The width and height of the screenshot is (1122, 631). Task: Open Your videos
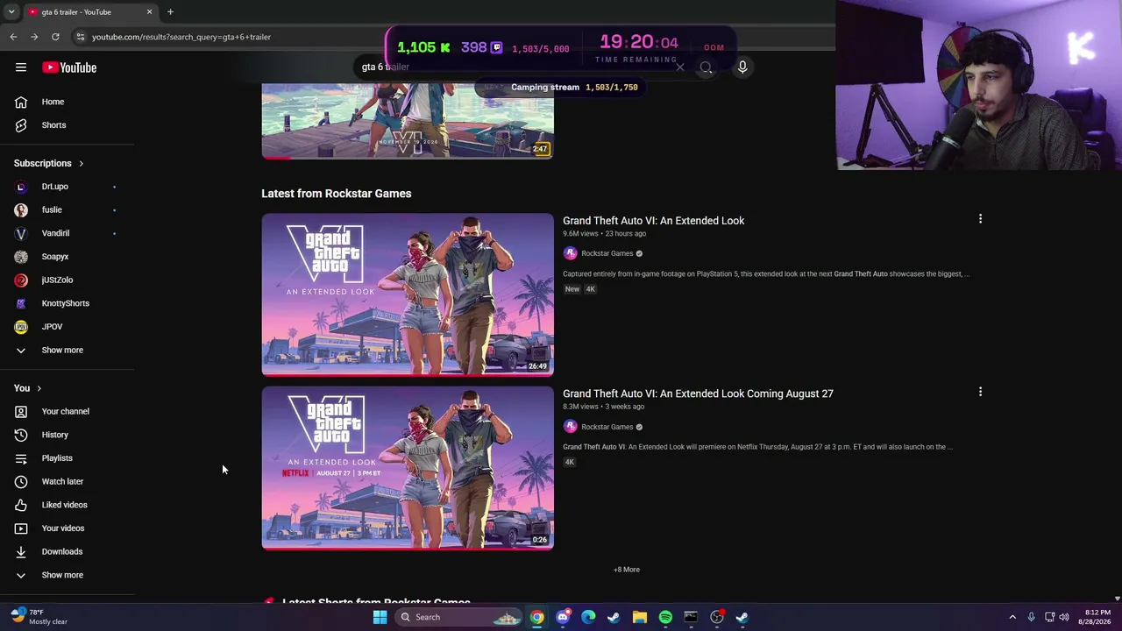tap(67, 528)
